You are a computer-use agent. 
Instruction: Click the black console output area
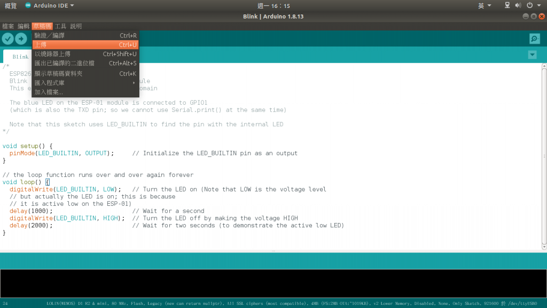pos(273,283)
